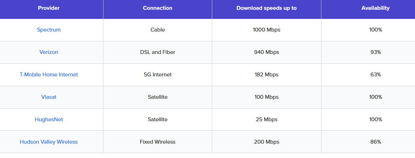
Task: Select the 940 Mbps speed cell
Action: click(x=266, y=52)
